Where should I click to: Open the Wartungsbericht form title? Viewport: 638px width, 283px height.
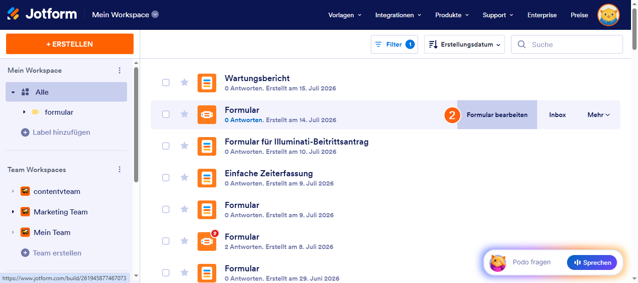[257, 78]
